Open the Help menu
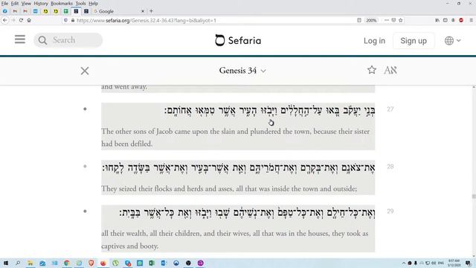This screenshot has width=476, height=268. 93,3
